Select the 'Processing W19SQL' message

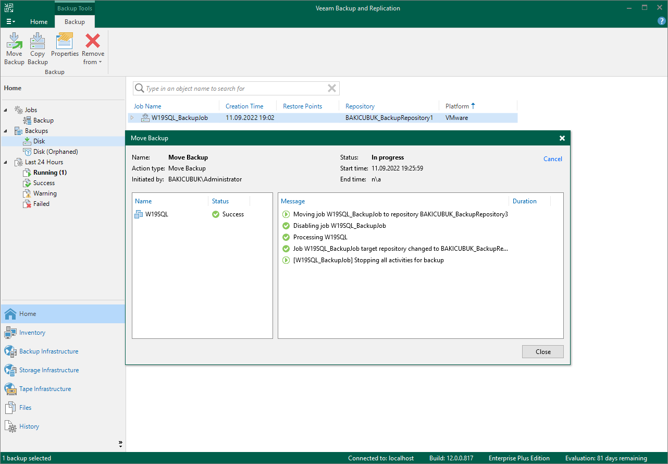coord(320,237)
